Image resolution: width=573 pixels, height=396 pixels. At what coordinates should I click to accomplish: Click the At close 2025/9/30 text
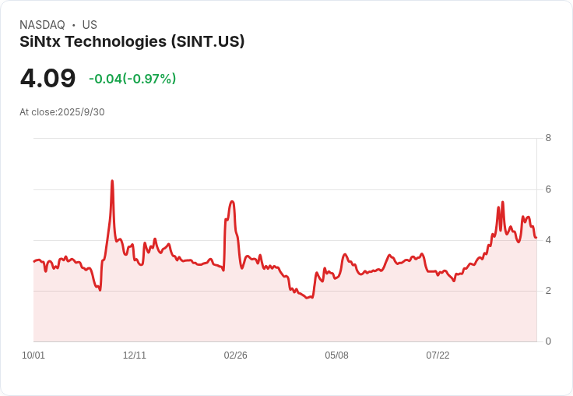click(62, 112)
